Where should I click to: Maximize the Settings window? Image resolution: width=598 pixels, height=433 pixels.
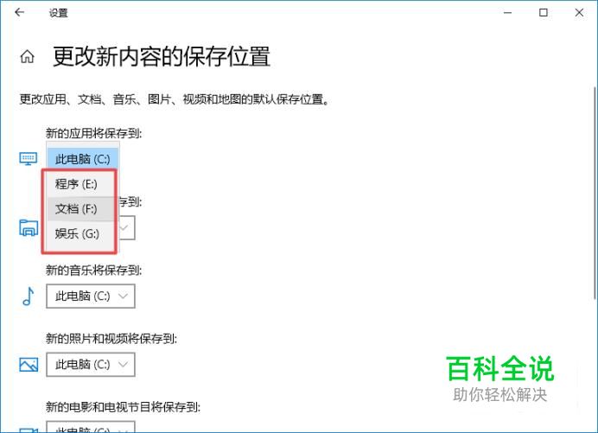544,13
